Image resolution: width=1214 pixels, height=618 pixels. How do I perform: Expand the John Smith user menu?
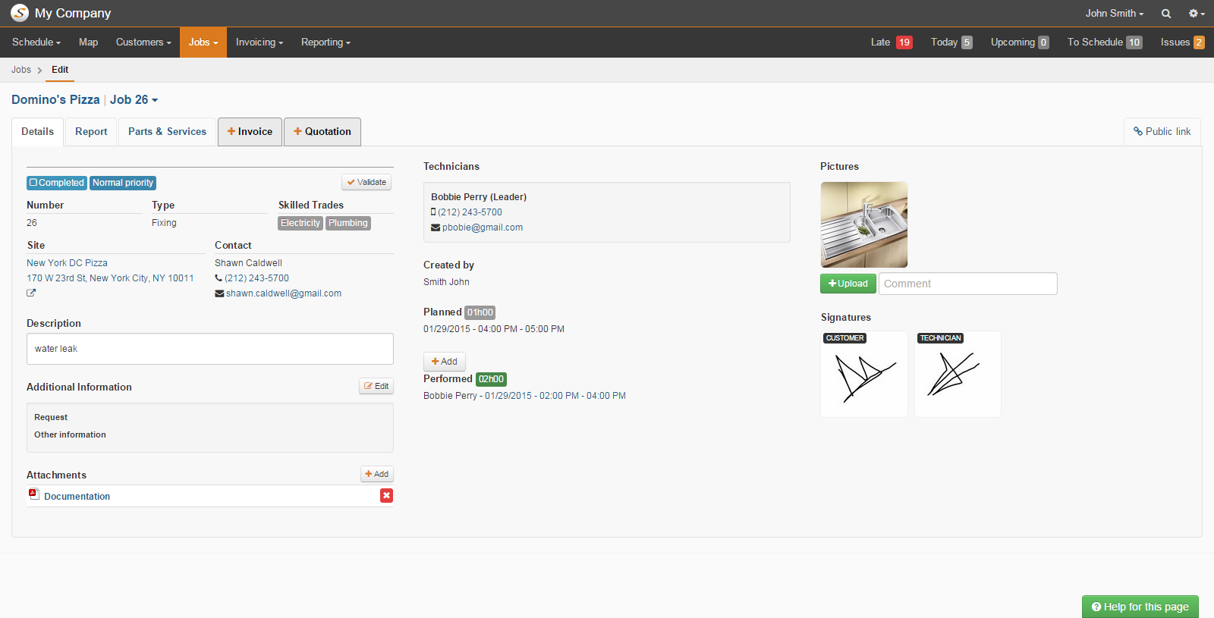1114,14
